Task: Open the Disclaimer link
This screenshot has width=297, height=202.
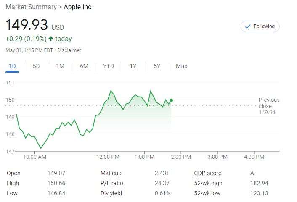Action: pos(69,50)
